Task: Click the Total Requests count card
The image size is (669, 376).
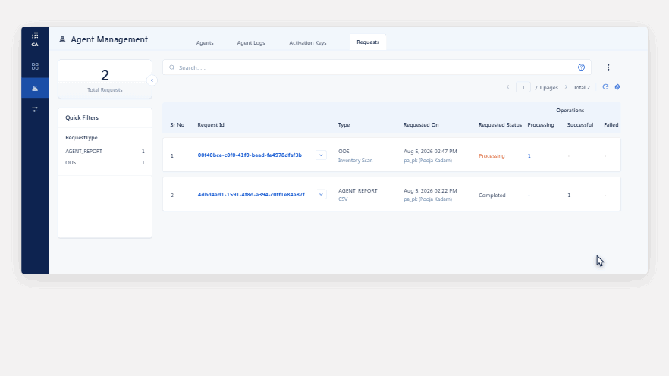Action: [105, 80]
